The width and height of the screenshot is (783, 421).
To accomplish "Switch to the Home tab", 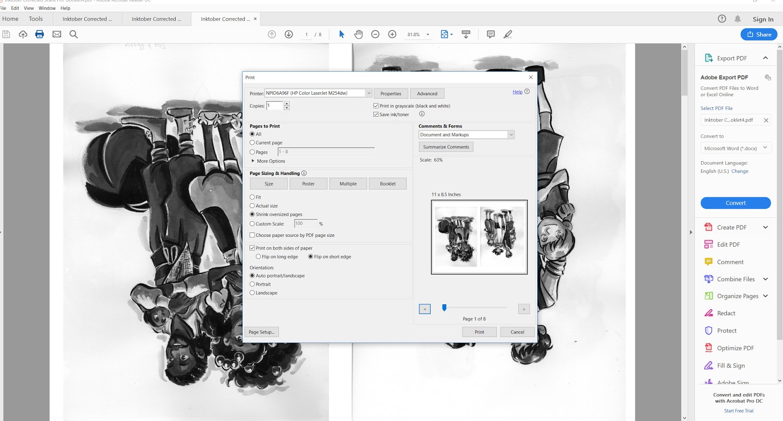I will coord(10,19).
